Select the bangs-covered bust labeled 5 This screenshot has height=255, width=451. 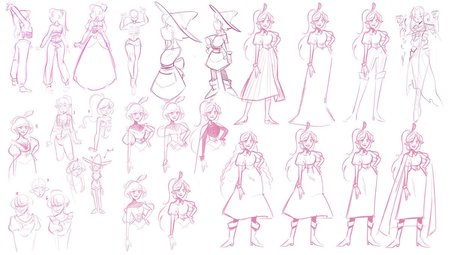[x=23, y=221]
